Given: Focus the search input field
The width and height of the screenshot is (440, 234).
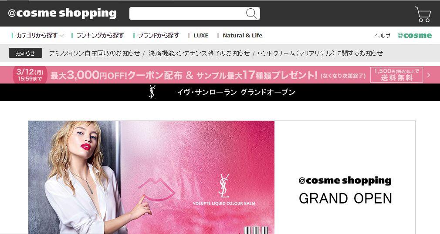Looking at the screenshot, I should point(187,13).
